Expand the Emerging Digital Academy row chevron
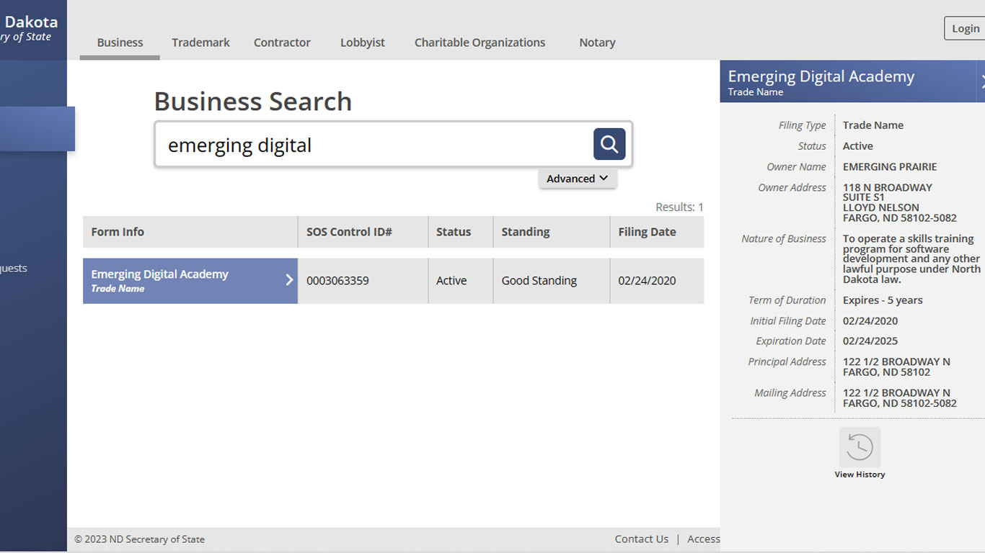This screenshot has width=985, height=553. [x=289, y=280]
